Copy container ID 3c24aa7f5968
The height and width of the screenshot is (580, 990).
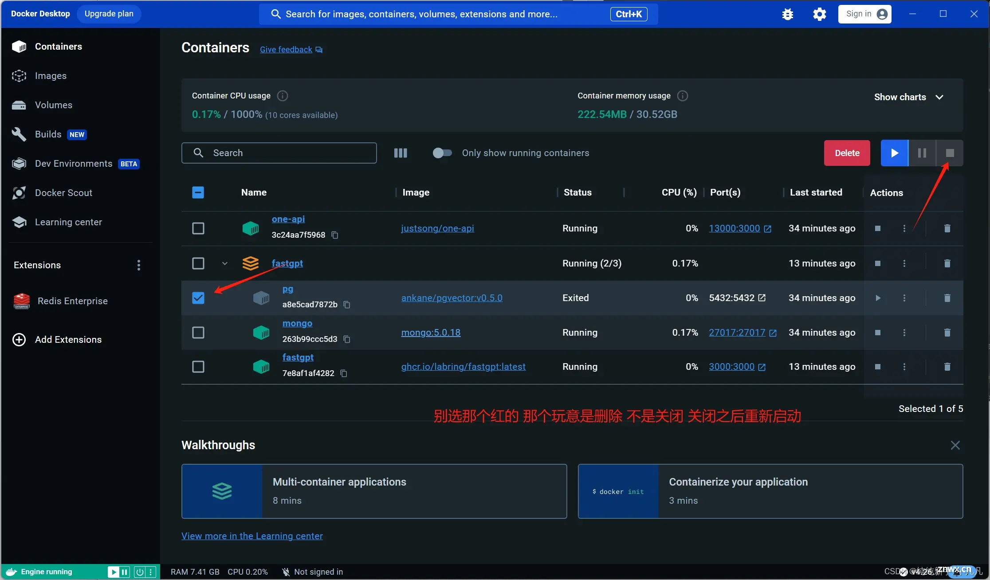335,235
